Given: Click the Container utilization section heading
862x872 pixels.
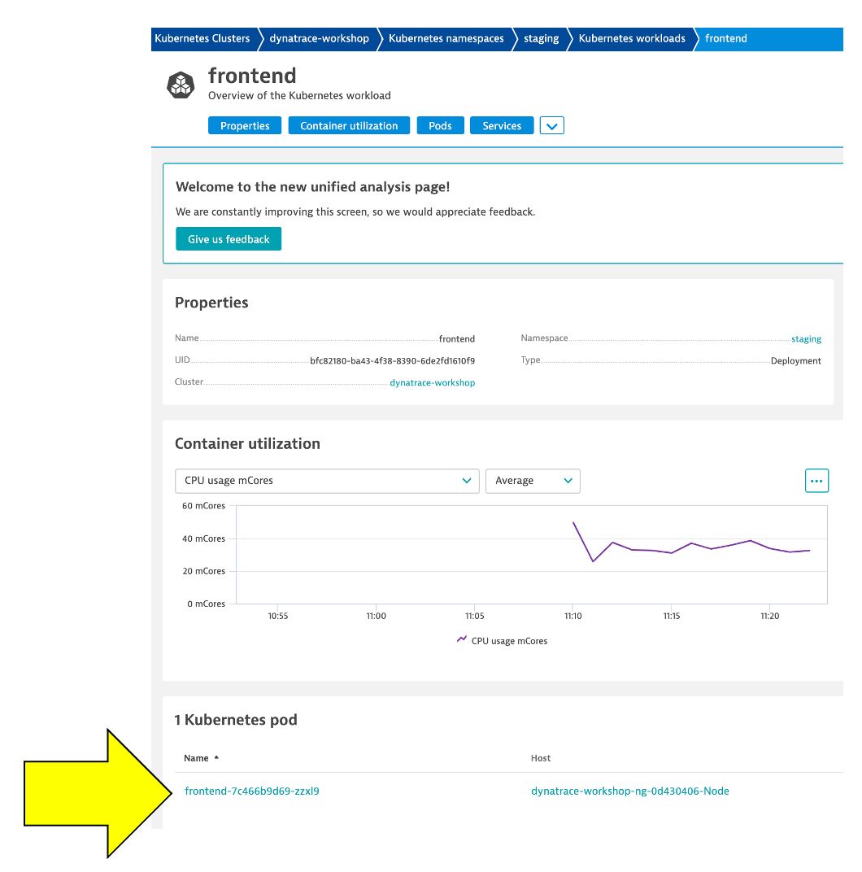Looking at the screenshot, I should 247,443.
